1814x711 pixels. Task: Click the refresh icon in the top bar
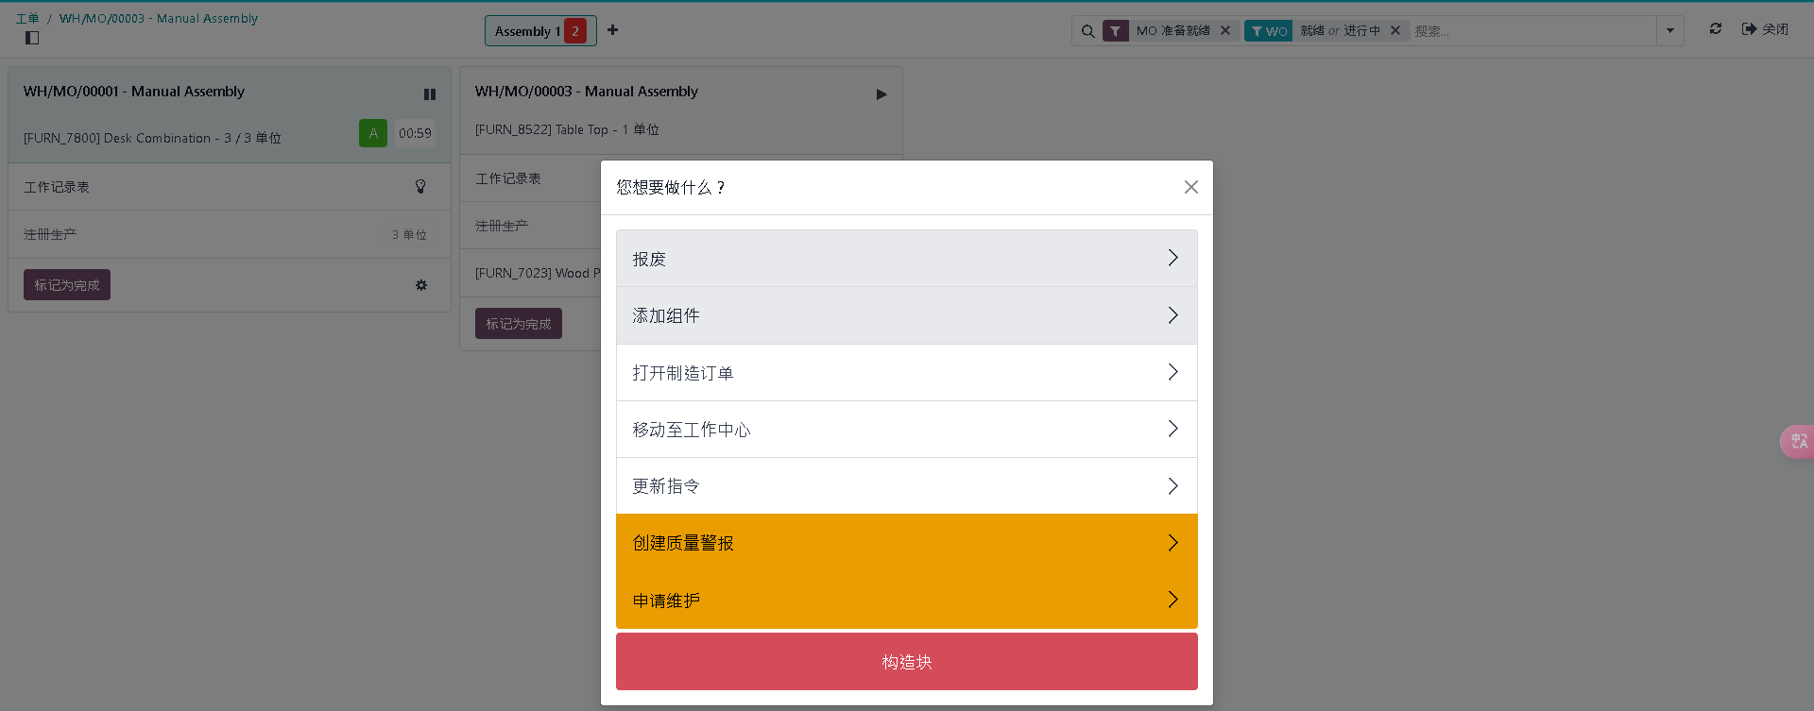(1716, 29)
